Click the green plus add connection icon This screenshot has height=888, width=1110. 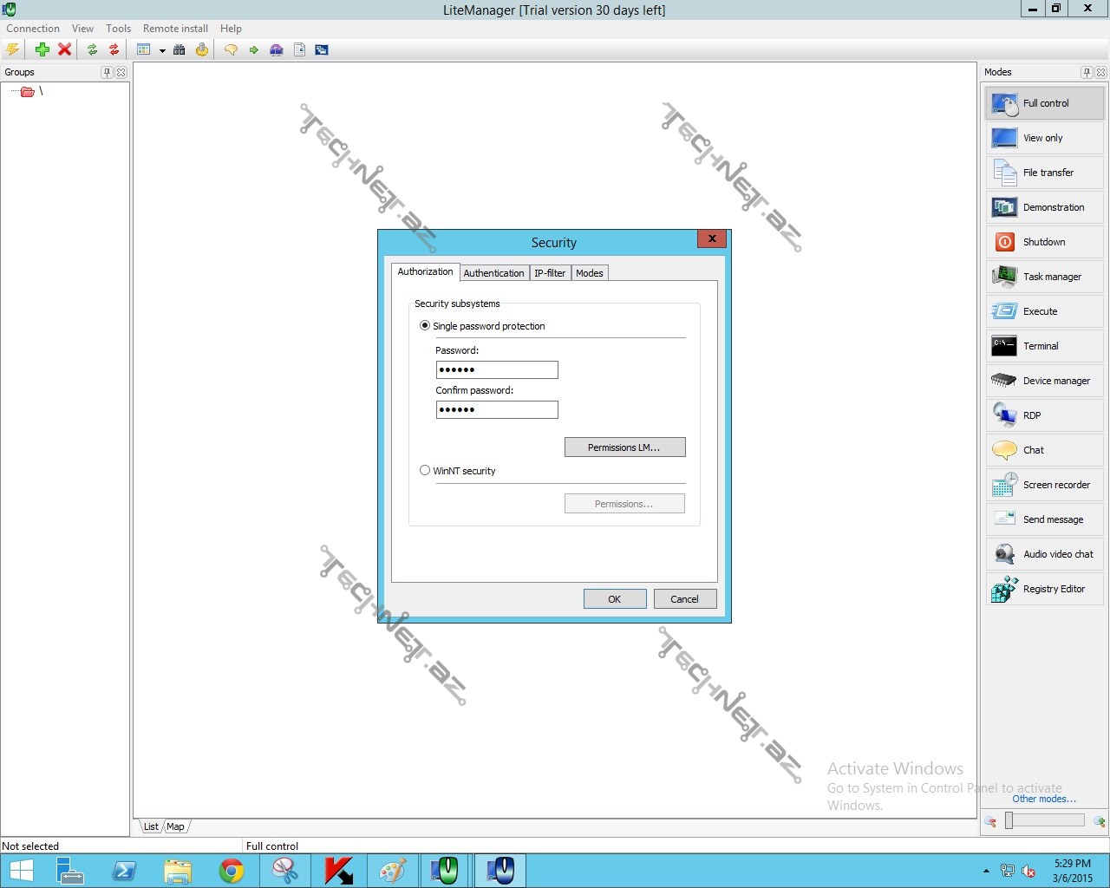coord(42,50)
